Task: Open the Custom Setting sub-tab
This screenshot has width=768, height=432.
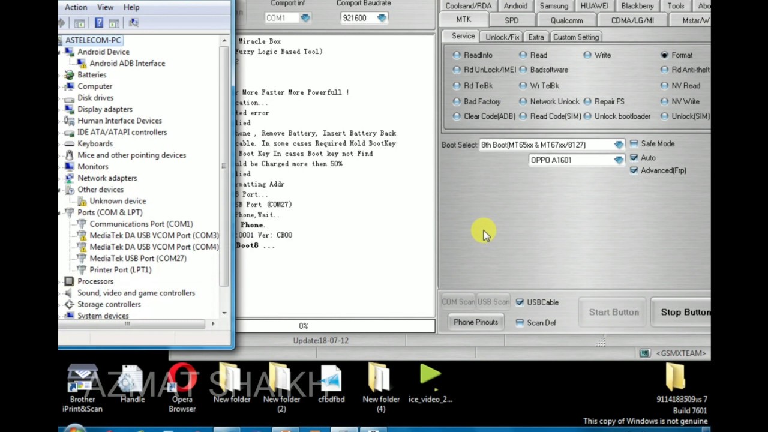Action: [x=576, y=37]
